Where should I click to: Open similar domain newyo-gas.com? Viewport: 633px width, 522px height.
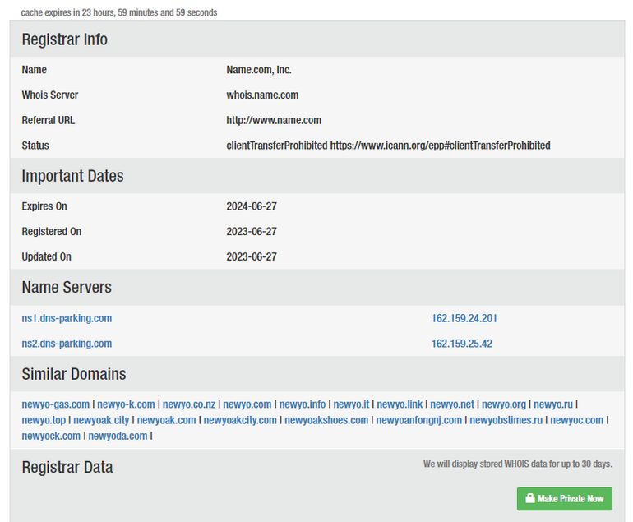pos(56,404)
